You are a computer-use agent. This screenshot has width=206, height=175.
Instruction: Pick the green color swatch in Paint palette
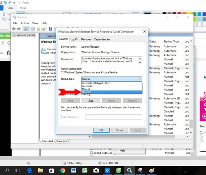click(x=194, y=14)
